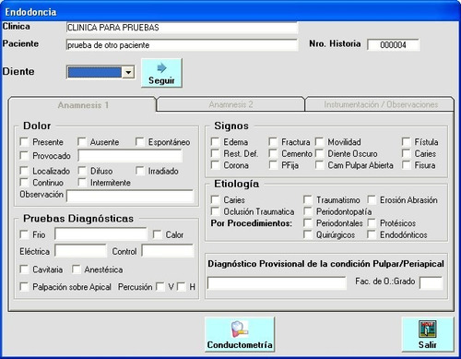
Task: Tick the Percusión V checkbox
Action: [x=160, y=287]
